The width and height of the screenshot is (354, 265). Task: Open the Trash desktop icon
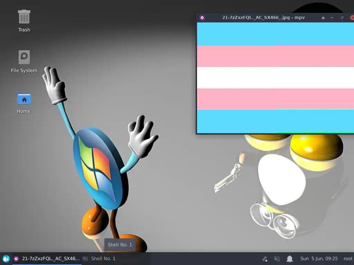click(x=24, y=21)
